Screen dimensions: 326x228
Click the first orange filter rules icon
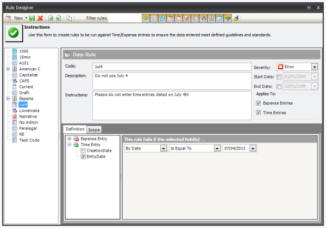pyautogui.click(x=146, y=18)
